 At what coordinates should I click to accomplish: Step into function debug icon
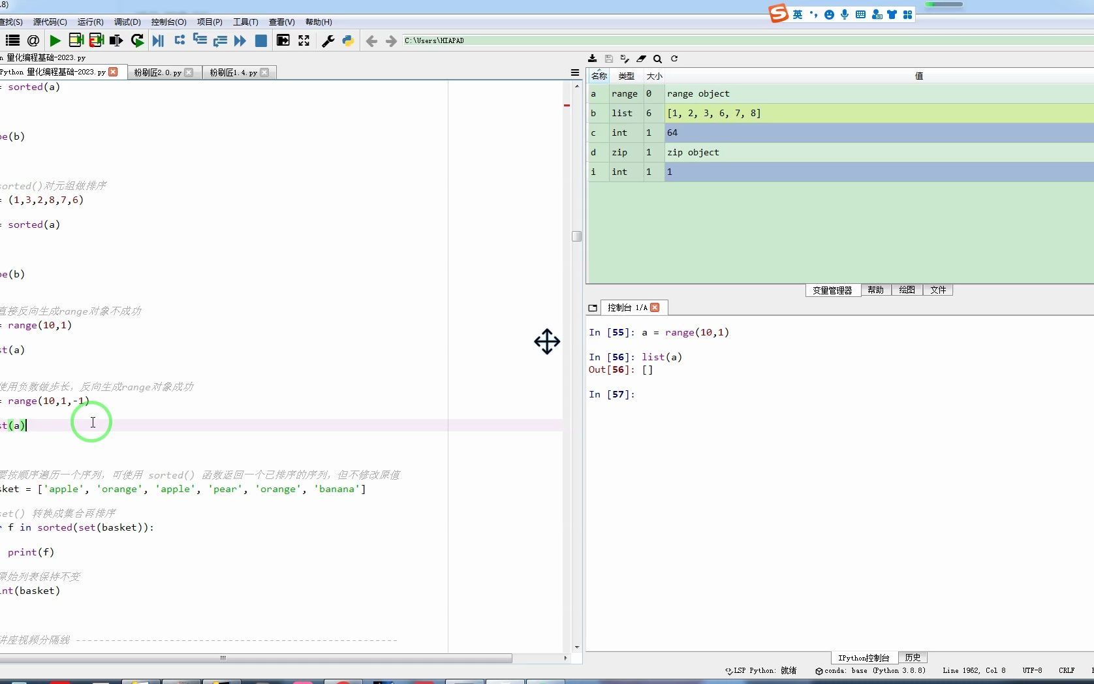(x=200, y=40)
